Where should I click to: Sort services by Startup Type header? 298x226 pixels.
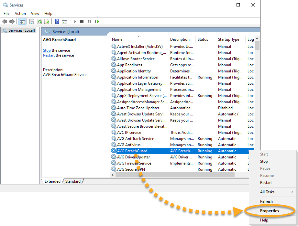[229, 39]
